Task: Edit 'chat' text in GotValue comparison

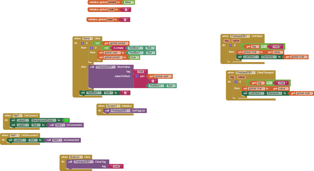Action: [276, 46]
